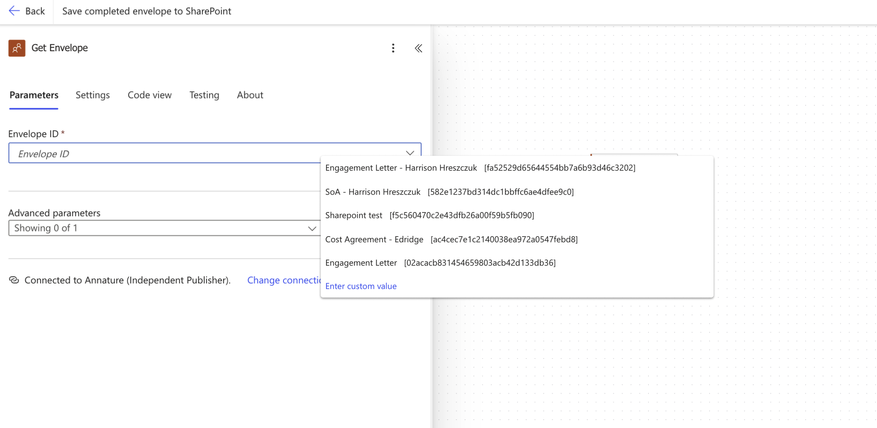
Task: Select Engagement Letter [02acacb8...] envelope
Action: click(517, 263)
